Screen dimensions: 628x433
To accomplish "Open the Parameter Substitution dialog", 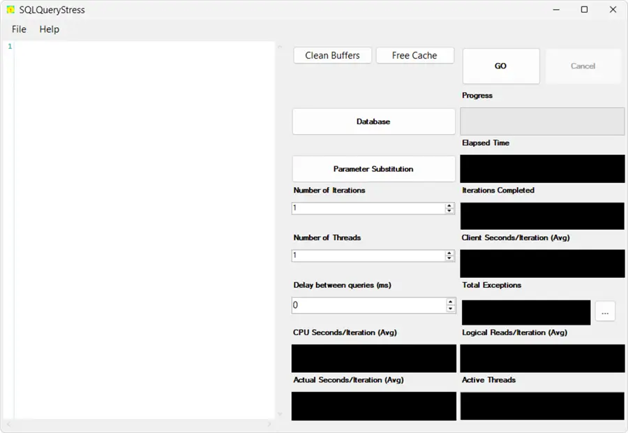I will pos(373,169).
